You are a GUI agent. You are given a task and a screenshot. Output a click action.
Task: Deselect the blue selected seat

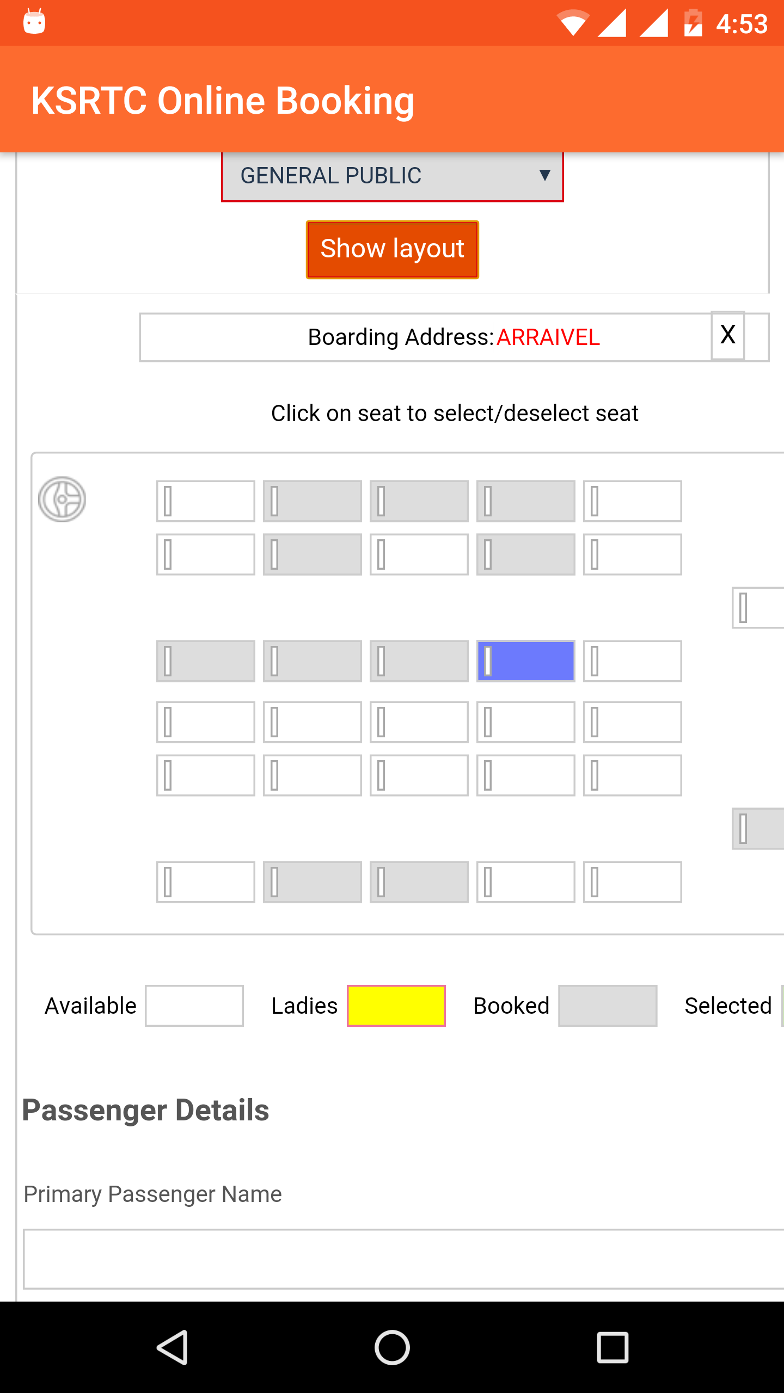pos(526,661)
